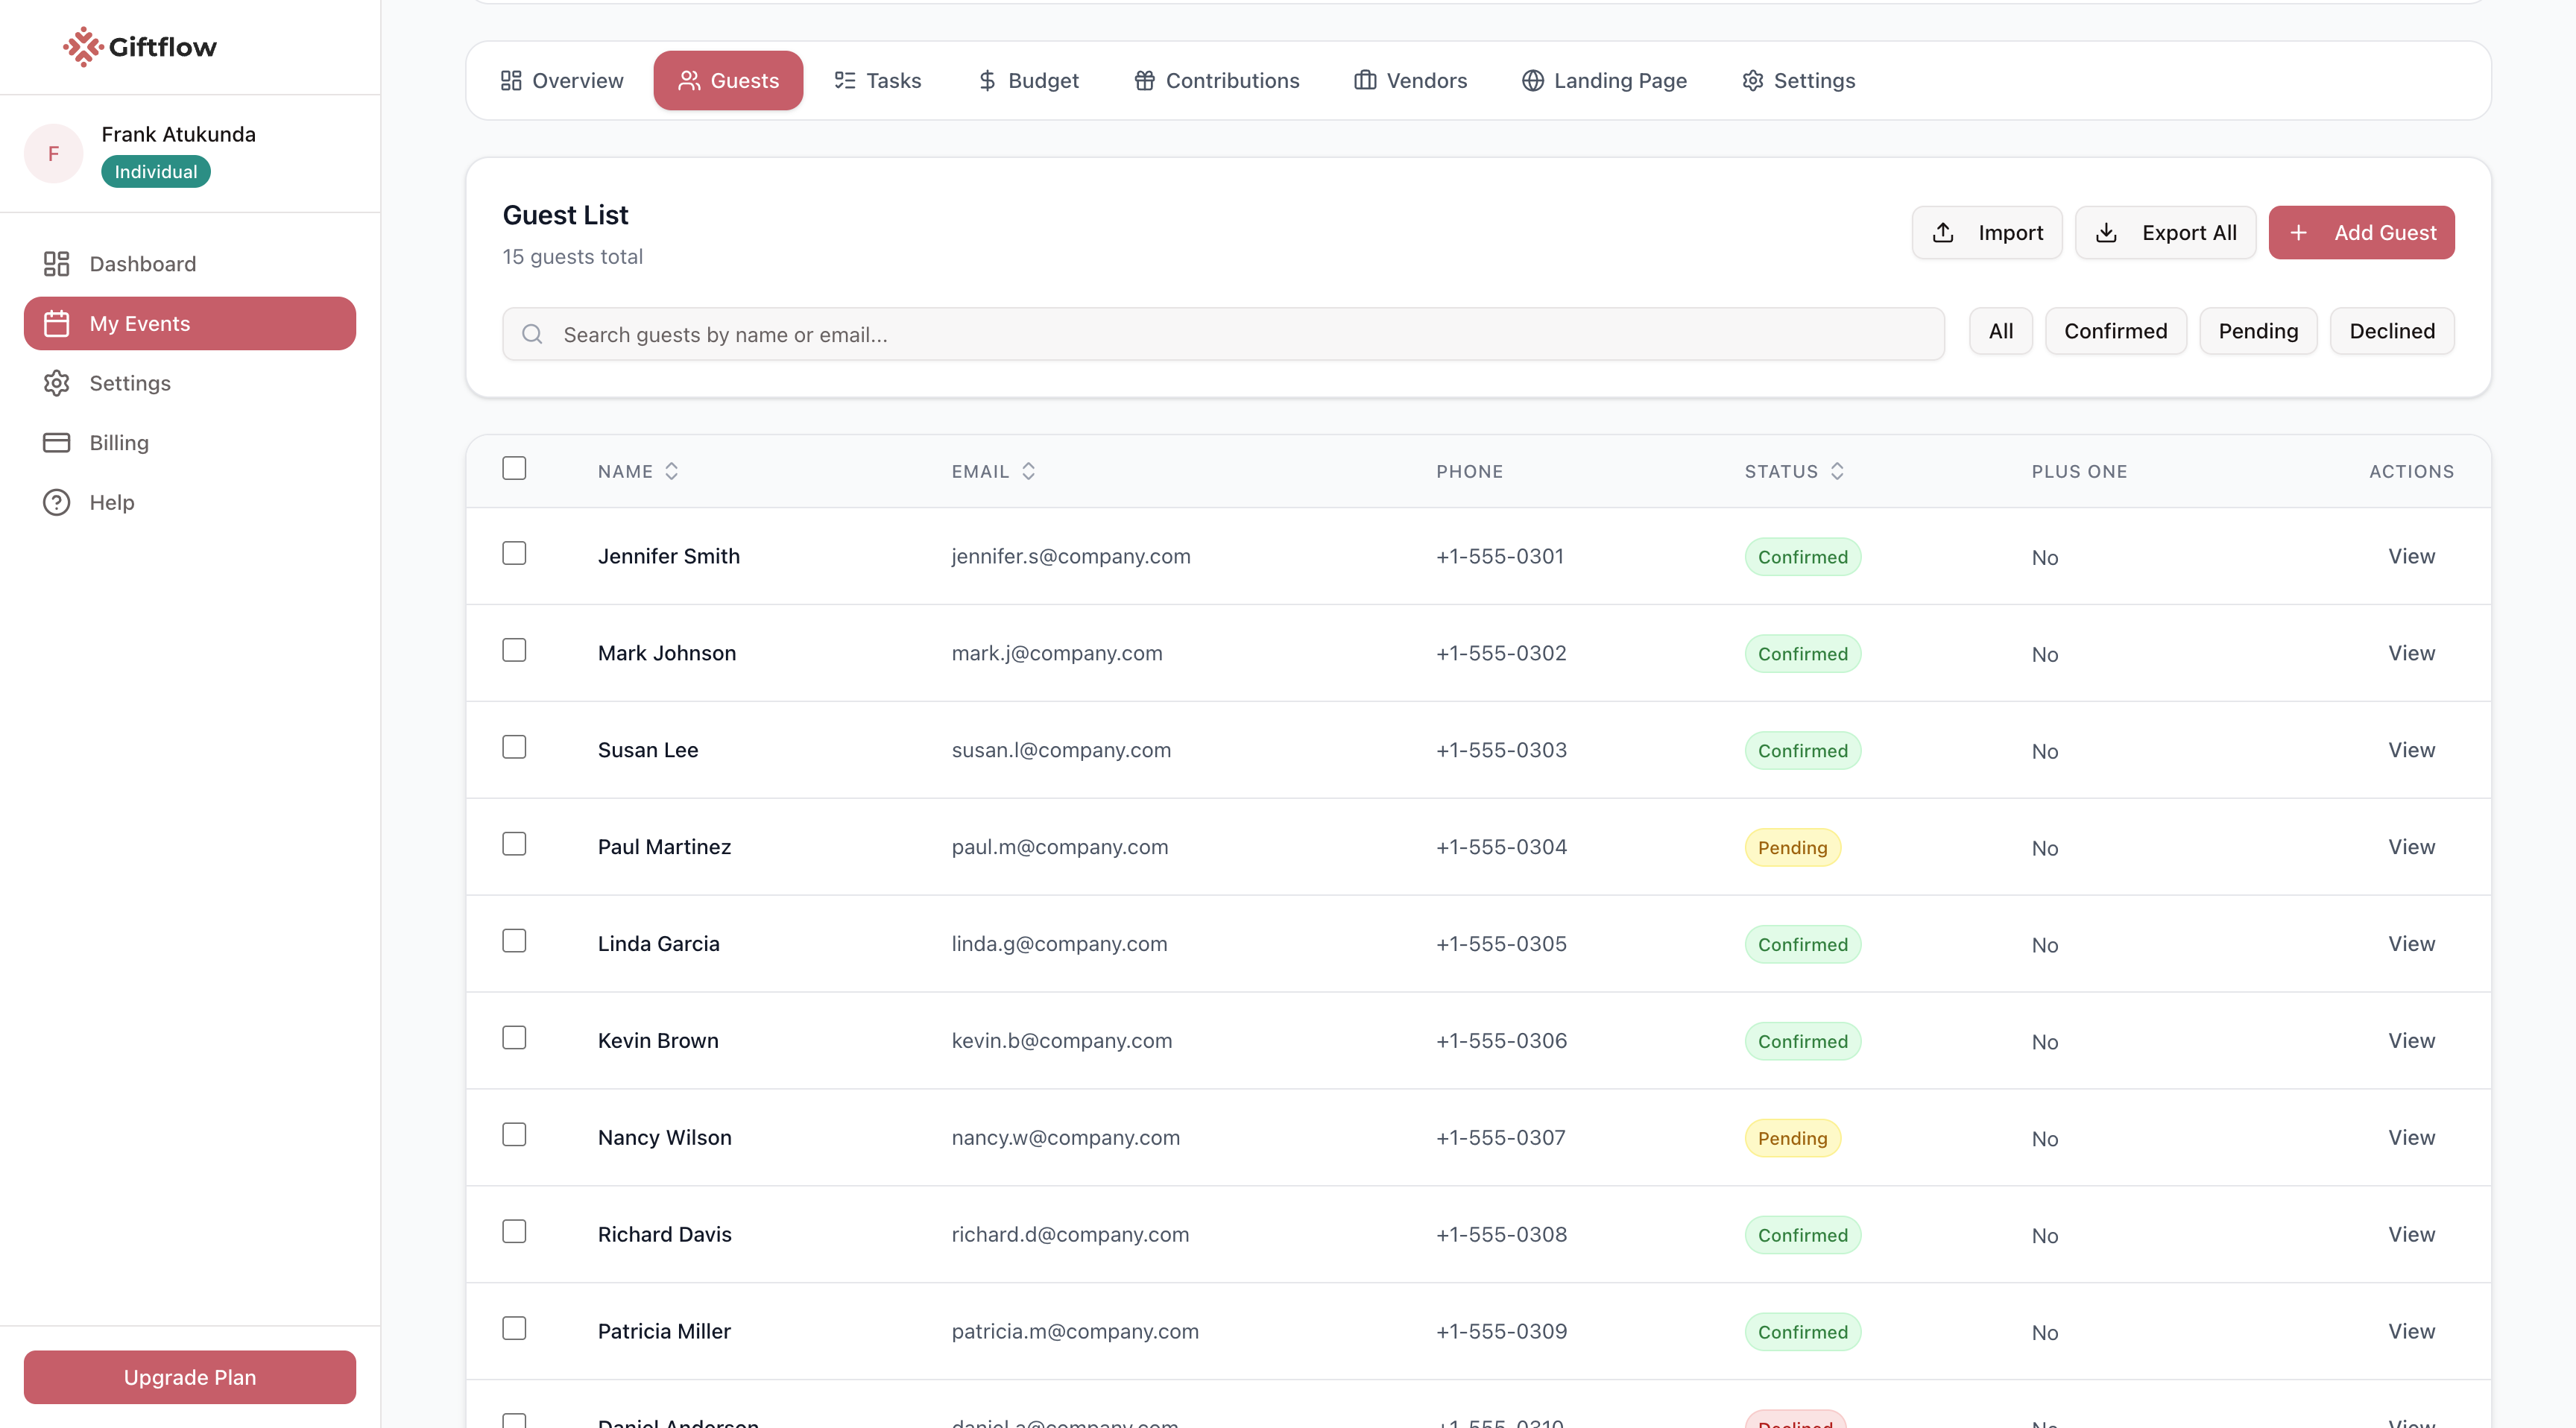Open Help using the question mark icon
Image resolution: width=2576 pixels, height=1428 pixels.
(56, 502)
